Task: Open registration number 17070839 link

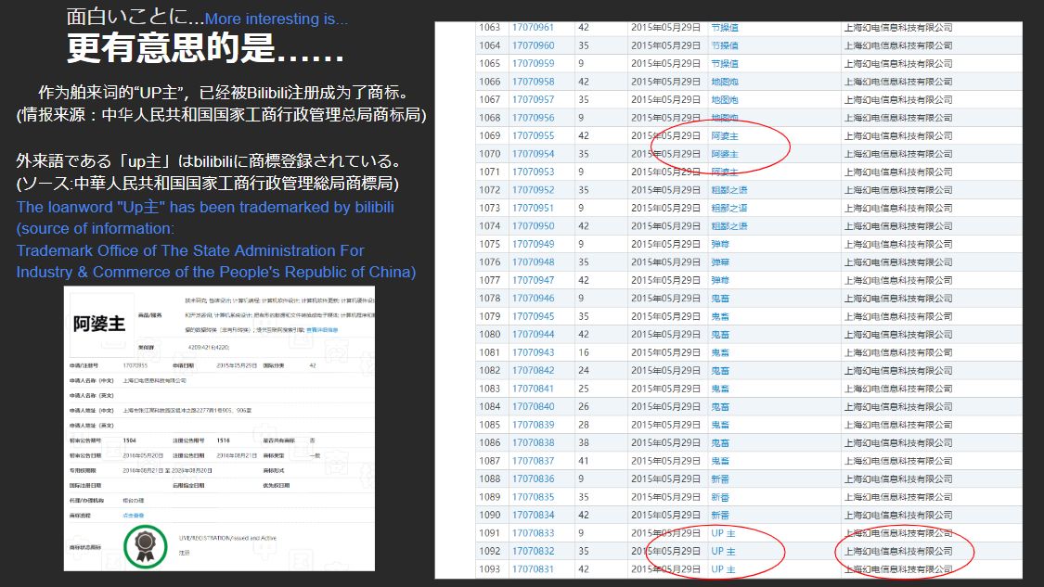Action: (533, 425)
